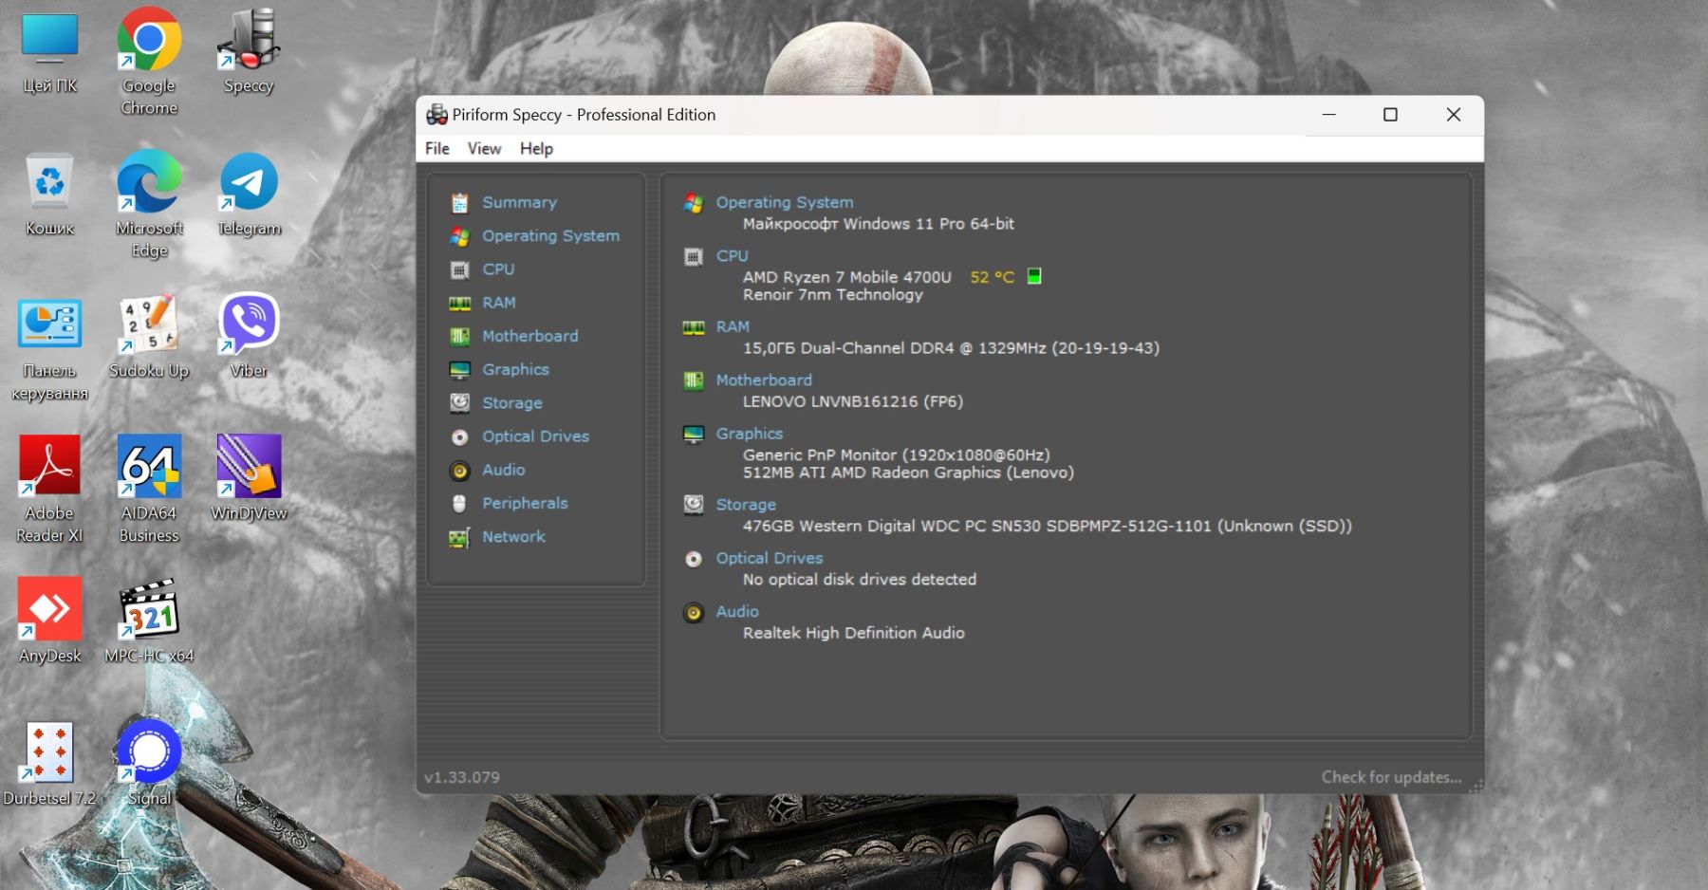This screenshot has width=1708, height=890.
Task: Click the AMD Ryzen 7 Mobile 4700U text
Action: pos(846,277)
